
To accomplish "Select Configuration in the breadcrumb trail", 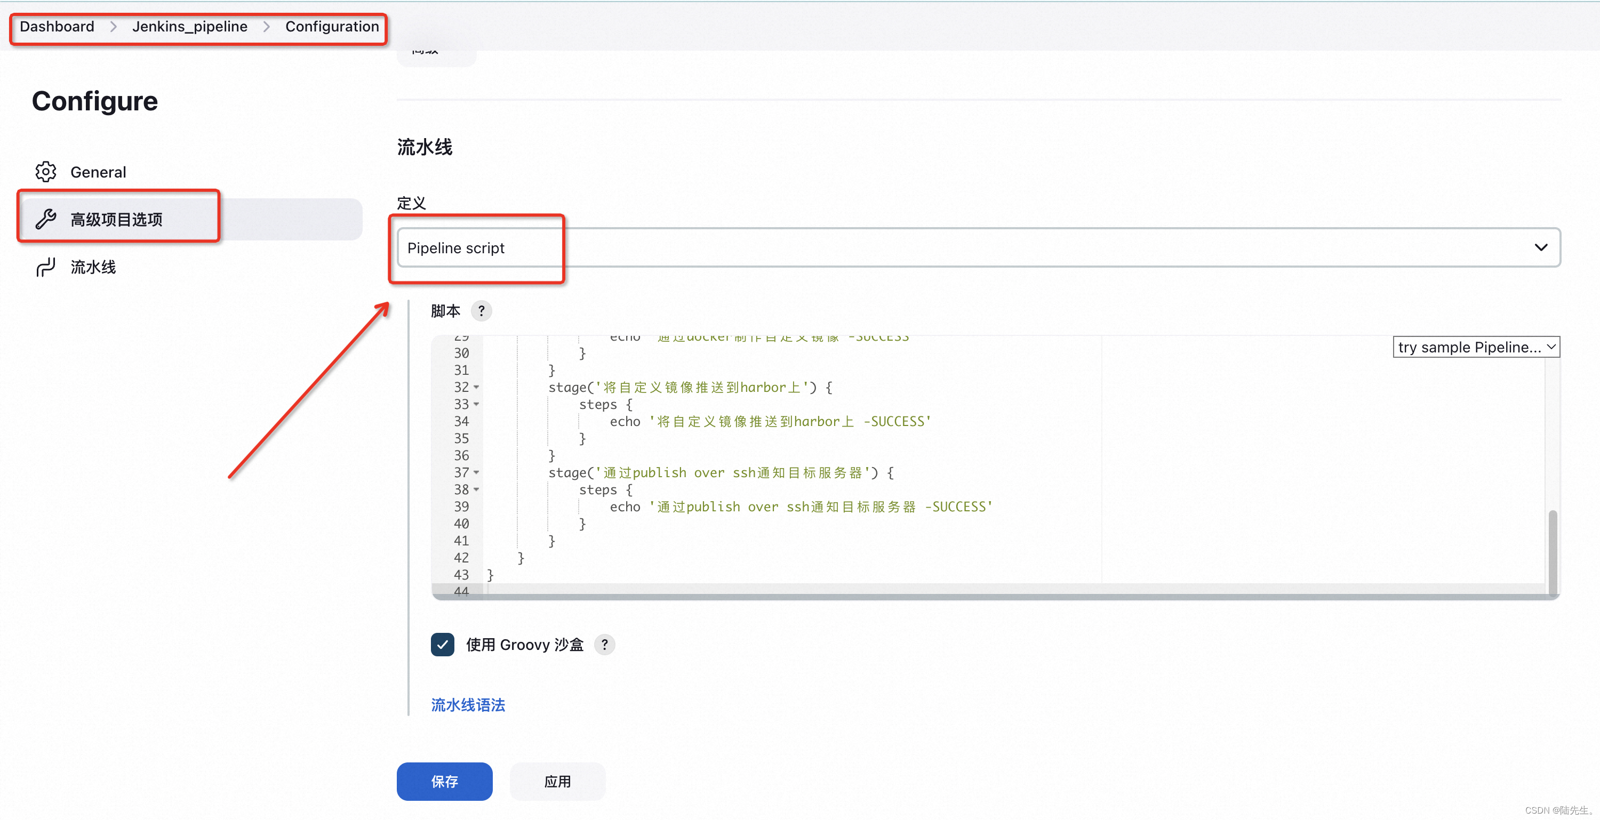I will point(332,27).
